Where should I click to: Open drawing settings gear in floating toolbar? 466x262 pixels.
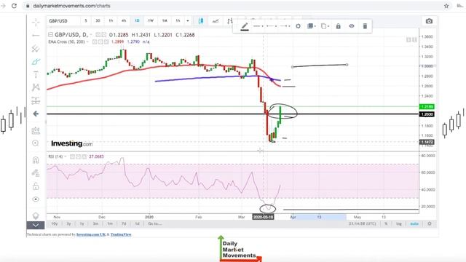coord(298,26)
